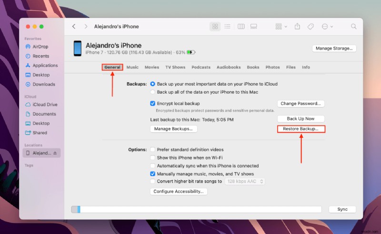
Task: Click the Search magnifier icon
Action: (353, 27)
